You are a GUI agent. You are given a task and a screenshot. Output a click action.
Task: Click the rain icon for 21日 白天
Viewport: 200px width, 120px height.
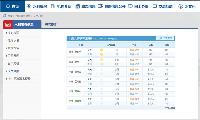pos(102,89)
